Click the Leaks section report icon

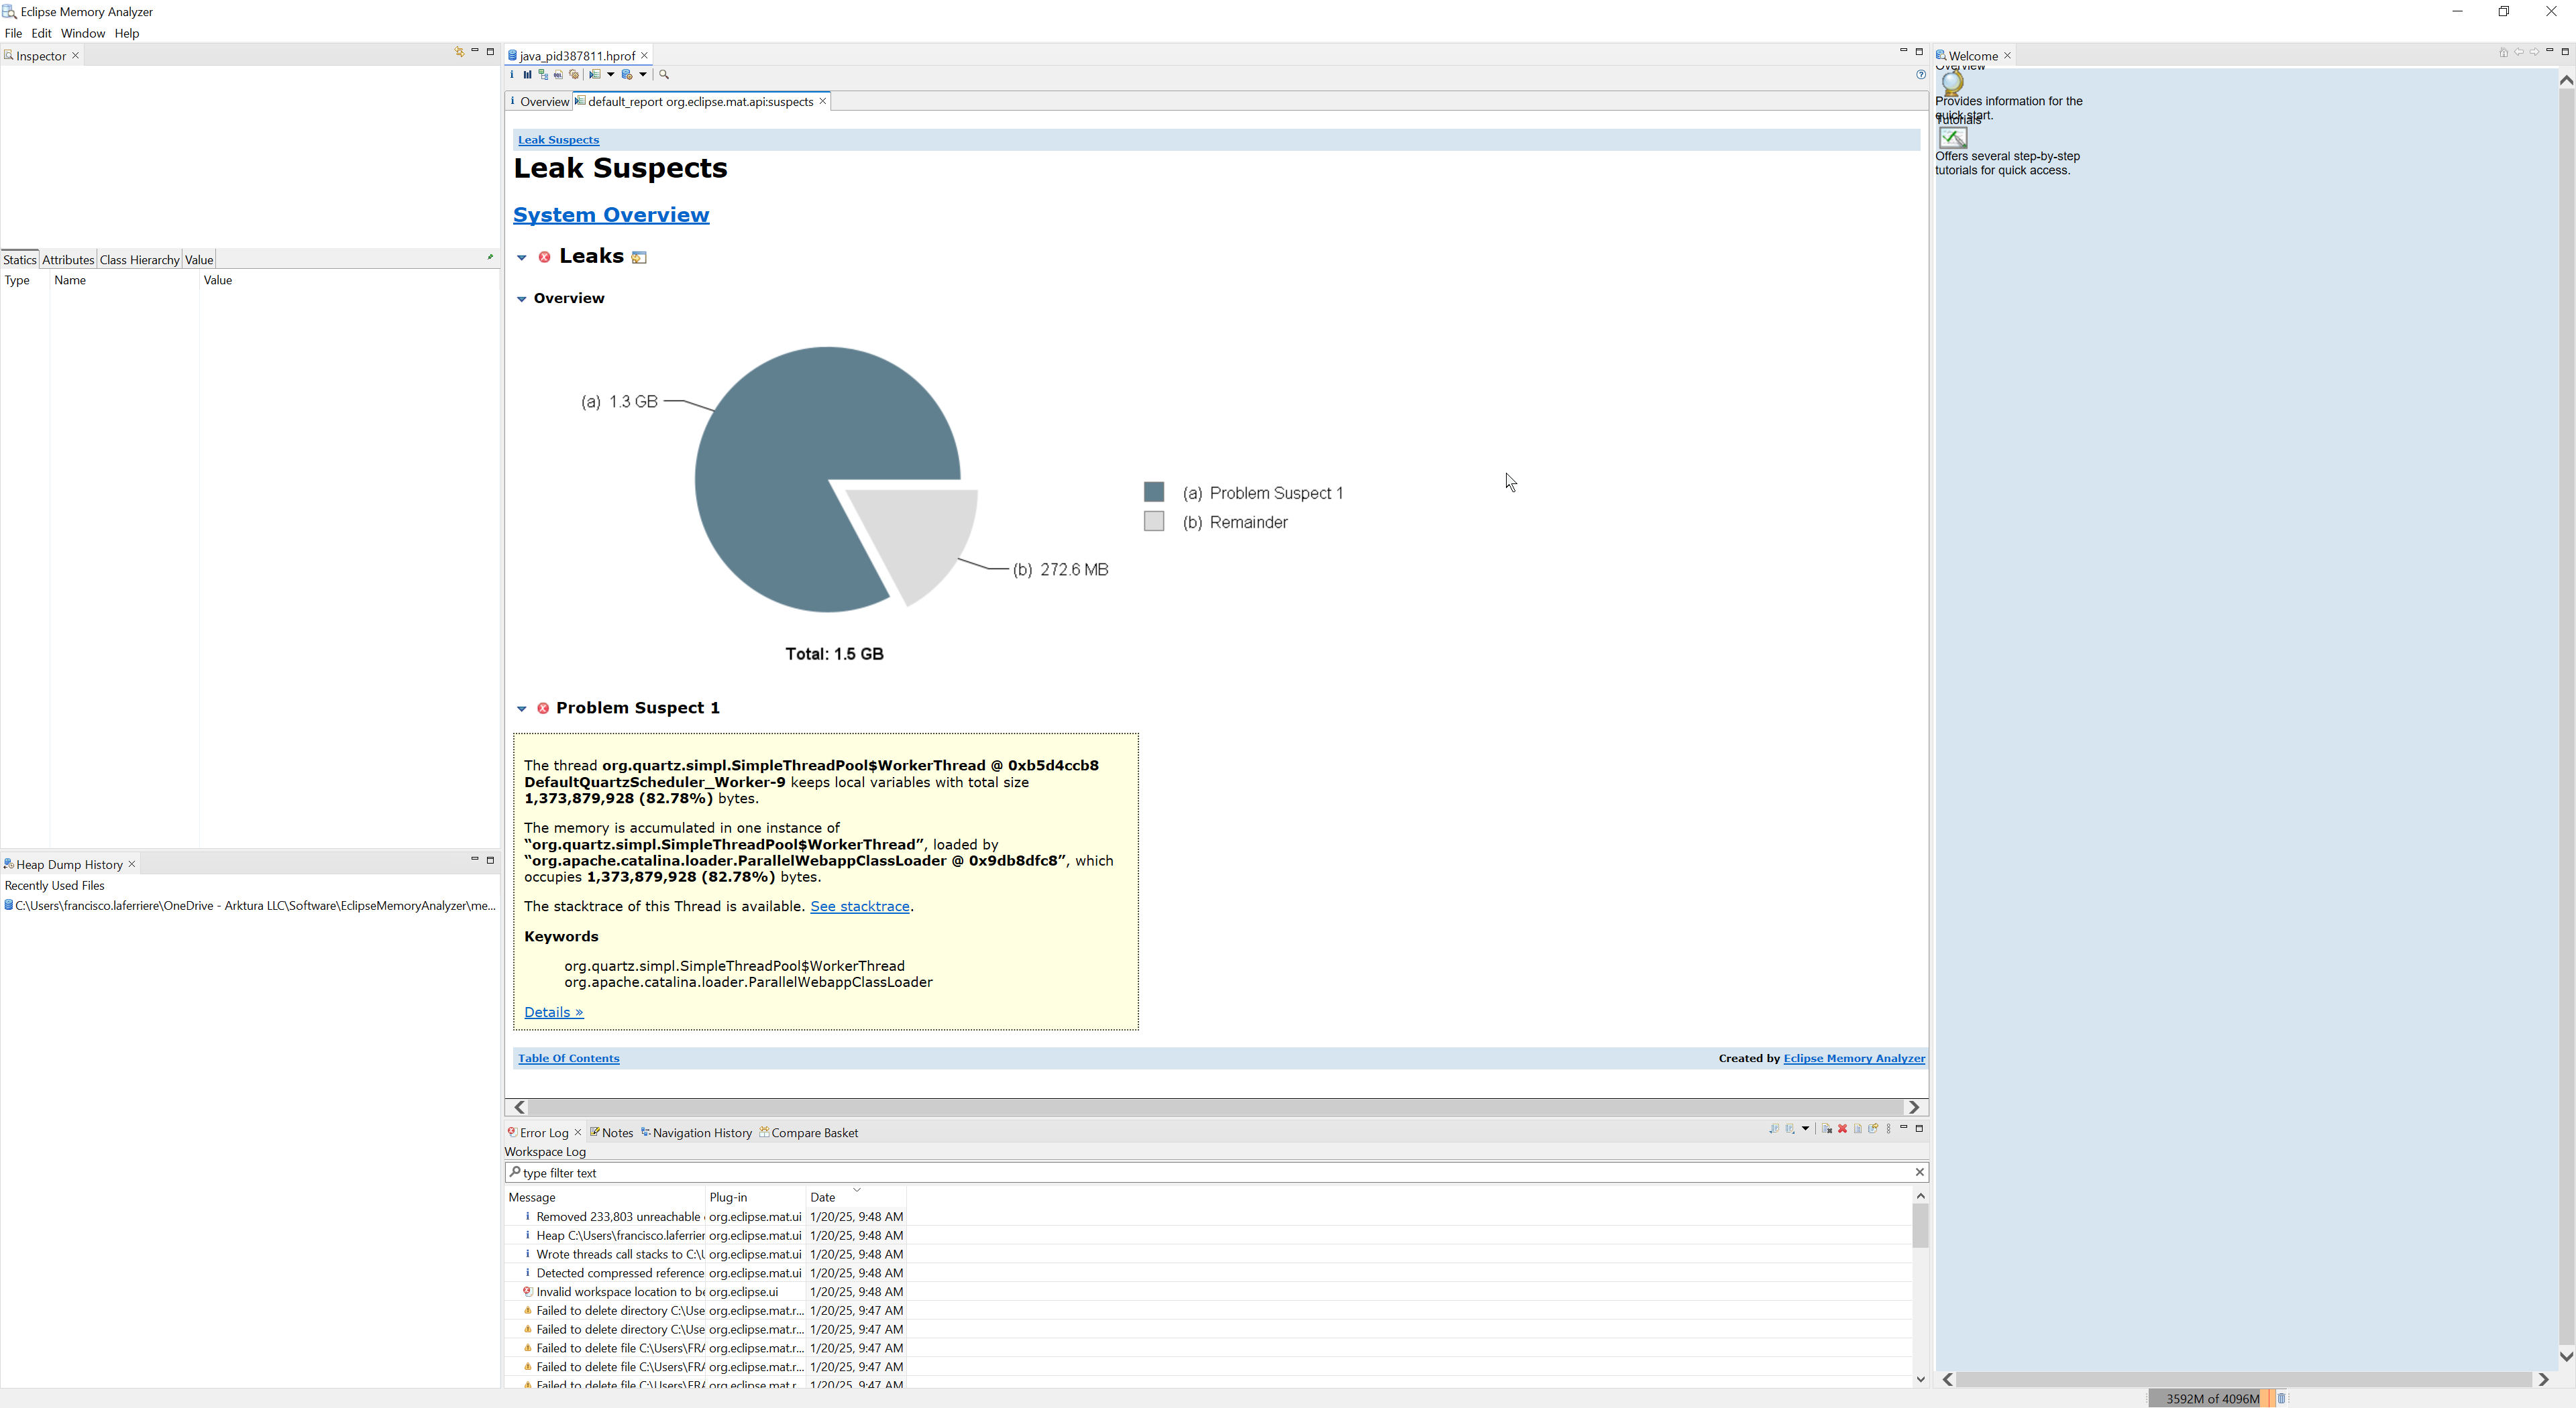click(x=639, y=257)
